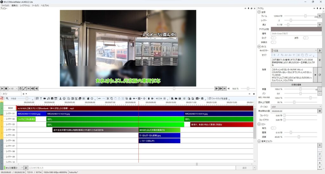The image size is (325, 174).
Task: Open the バージョン v2.0 dropdown
Action: (294, 106)
